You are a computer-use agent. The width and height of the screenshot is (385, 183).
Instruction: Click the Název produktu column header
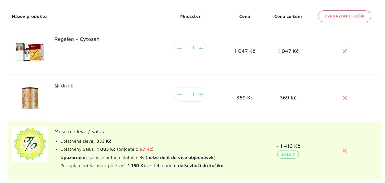point(29,16)
